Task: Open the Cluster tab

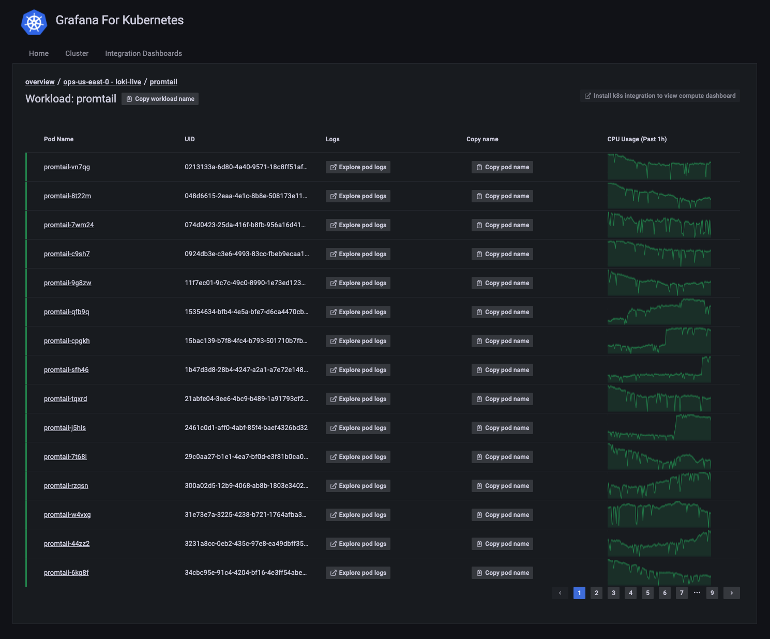Action: (x=77, y=53)
